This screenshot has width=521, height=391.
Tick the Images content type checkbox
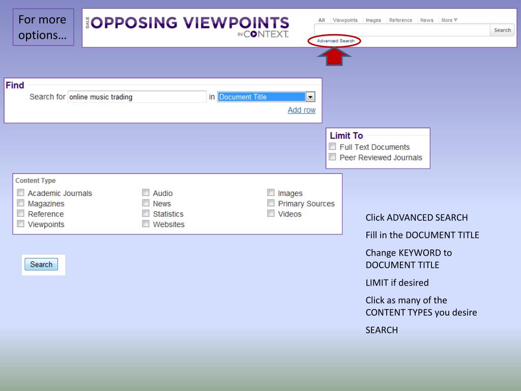click(x=271, y=192)
